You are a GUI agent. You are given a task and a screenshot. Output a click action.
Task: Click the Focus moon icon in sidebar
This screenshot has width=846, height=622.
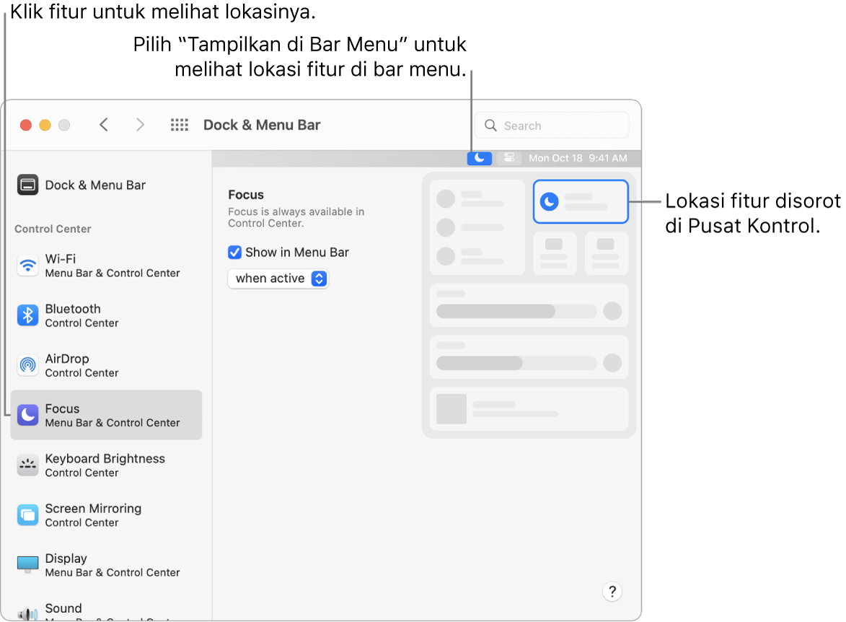(27, 415)
